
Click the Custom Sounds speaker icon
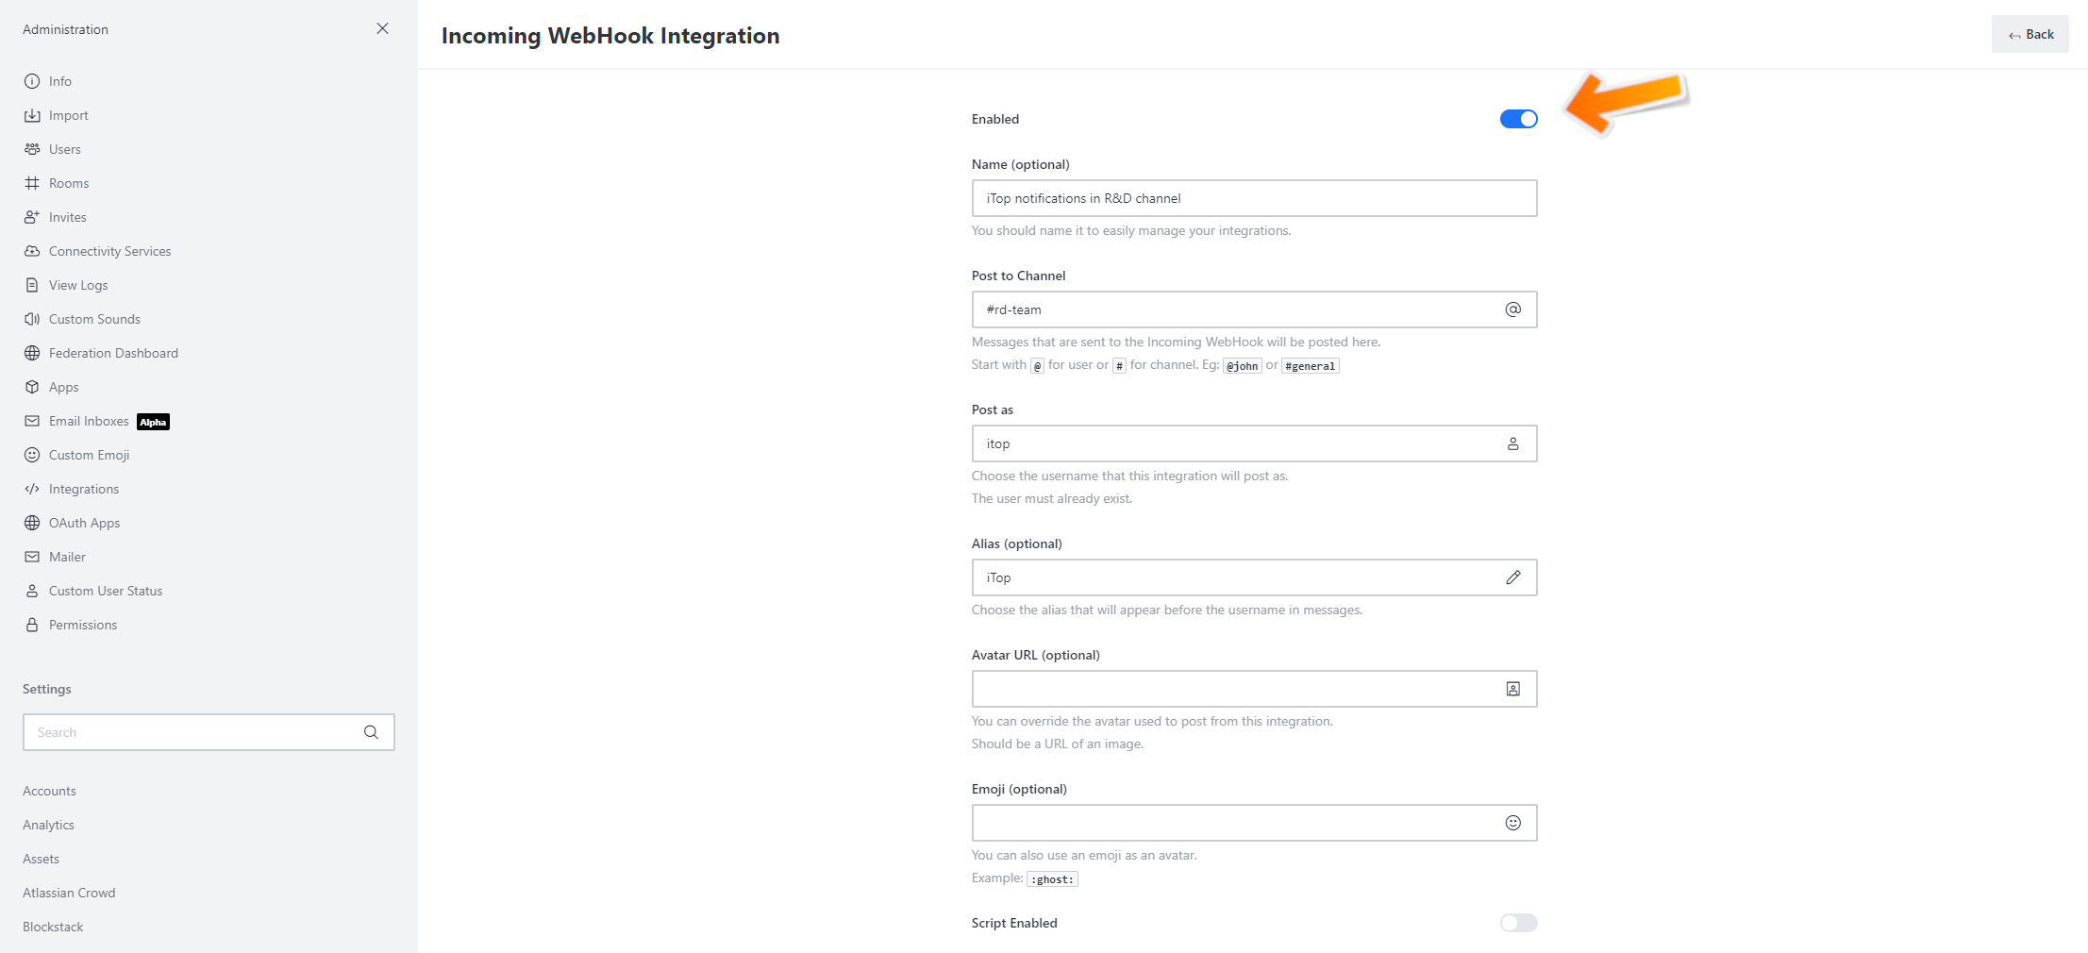32,319
